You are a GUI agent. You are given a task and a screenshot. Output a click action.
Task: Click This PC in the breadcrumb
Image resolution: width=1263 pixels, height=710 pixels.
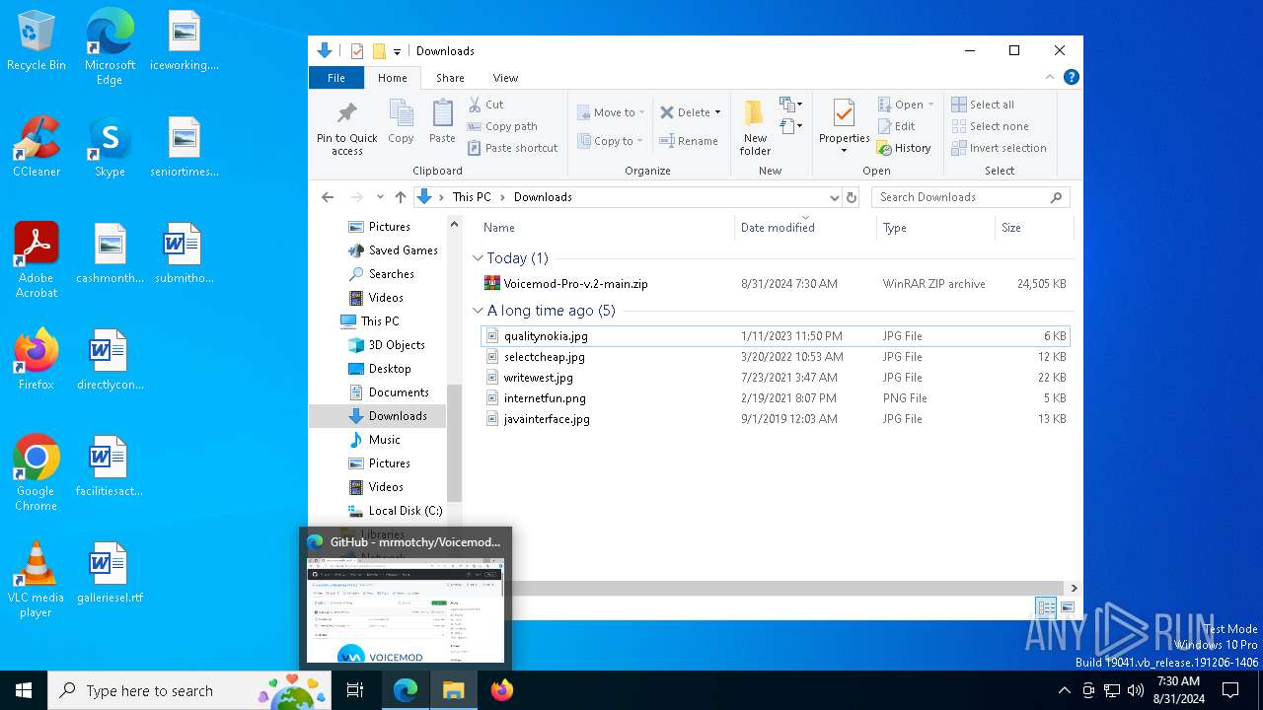(x=472, y=197)
